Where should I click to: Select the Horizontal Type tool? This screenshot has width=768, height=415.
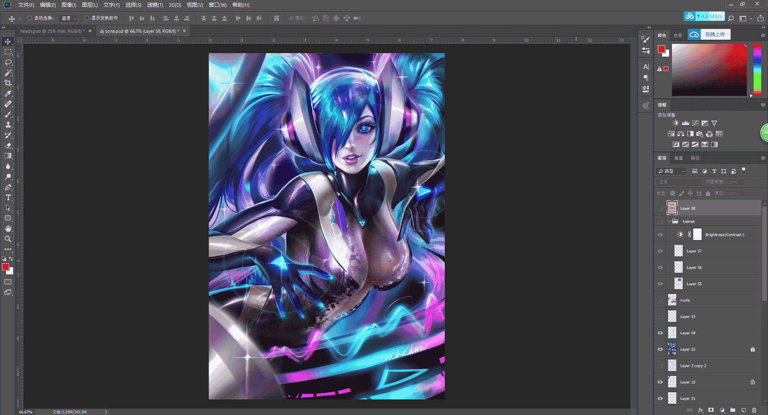coord(8,197)
